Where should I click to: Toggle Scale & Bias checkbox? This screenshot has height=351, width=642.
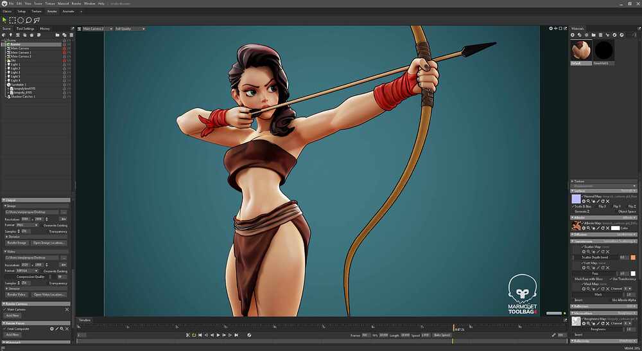click(x=573, y=206)
